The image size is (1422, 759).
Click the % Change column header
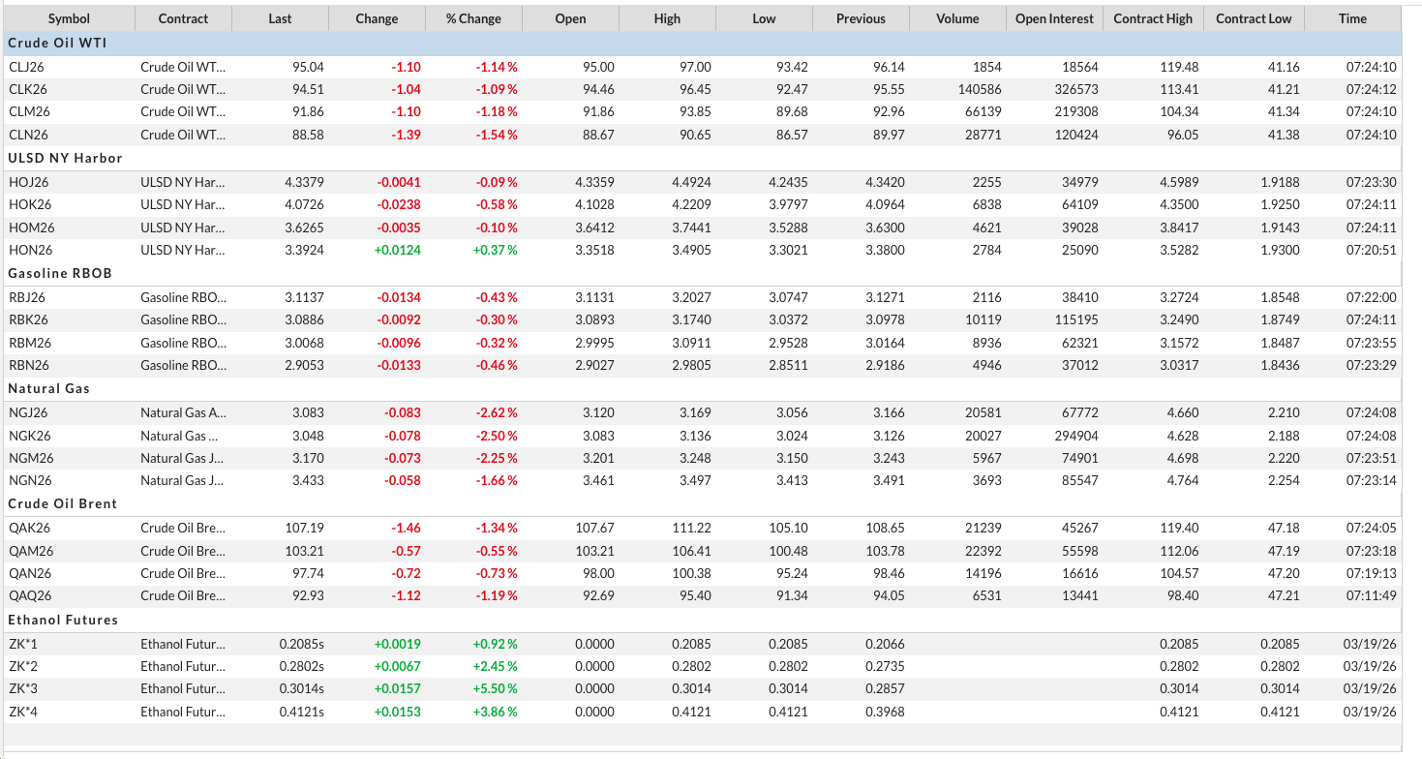coord(473,18)
